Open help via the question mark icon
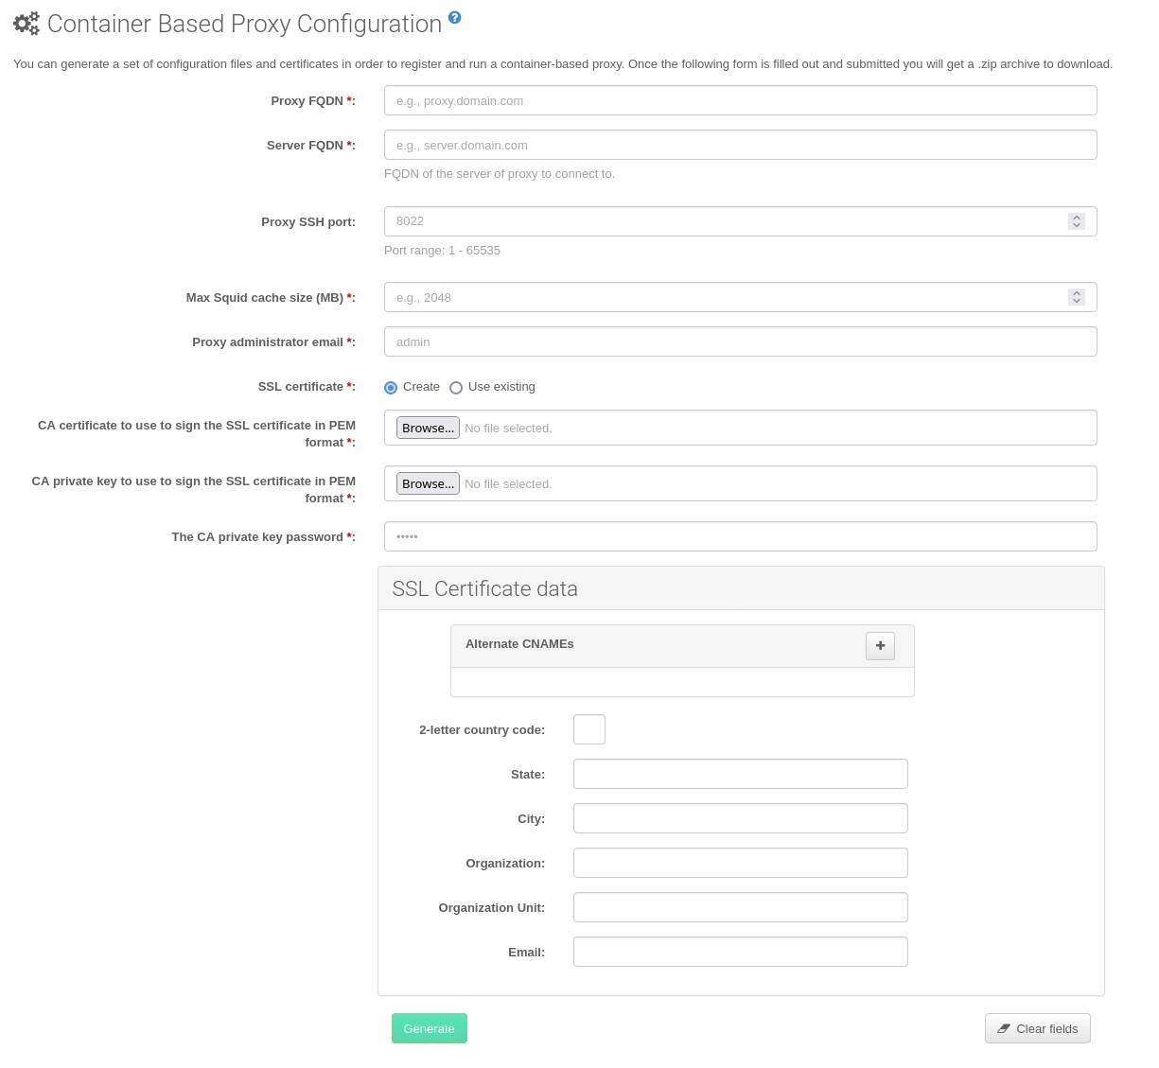 tap(455, 18)
